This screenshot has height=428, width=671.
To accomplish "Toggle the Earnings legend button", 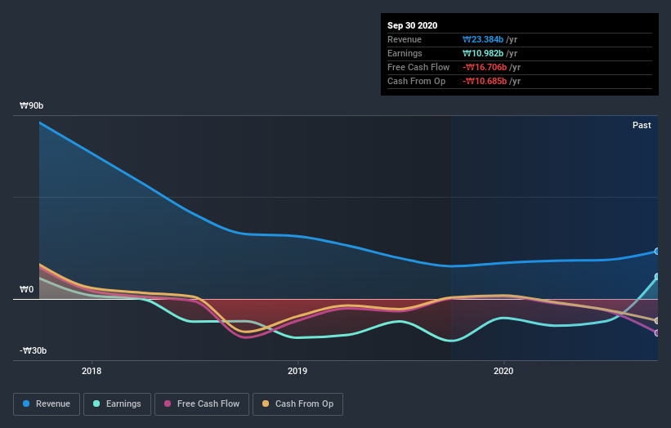I will [117, 404].
